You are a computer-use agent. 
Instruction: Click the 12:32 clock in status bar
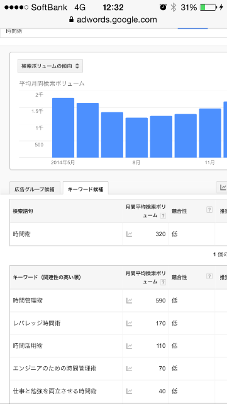coord(113,8)
